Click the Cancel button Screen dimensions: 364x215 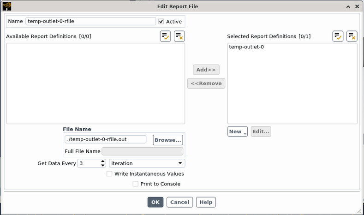(x=179, y=202)
